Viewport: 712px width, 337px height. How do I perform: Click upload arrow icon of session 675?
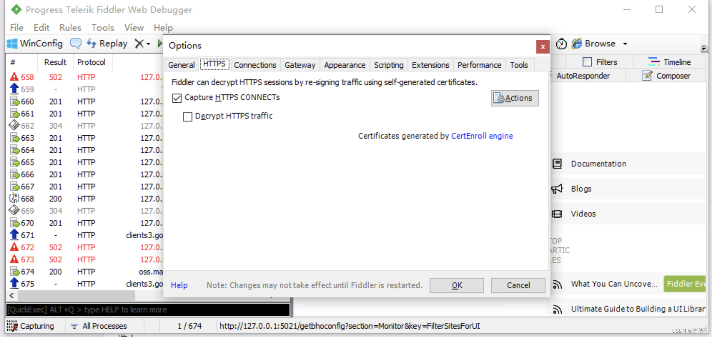point(14,283)
